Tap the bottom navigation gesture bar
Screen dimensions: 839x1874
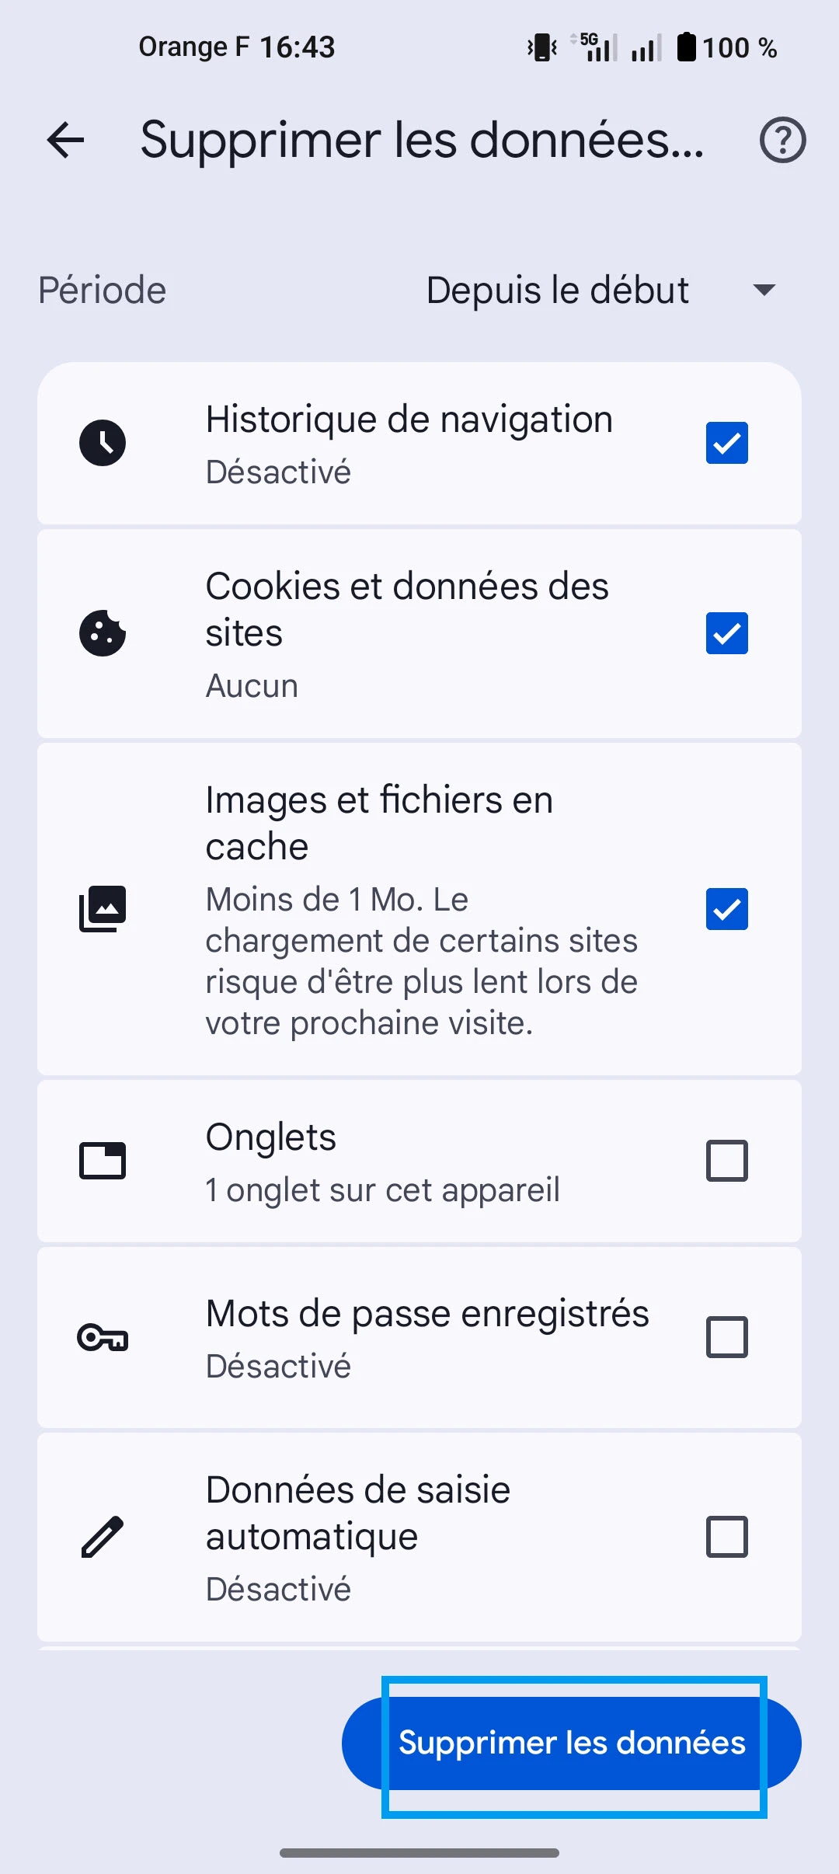[419, 1853]
